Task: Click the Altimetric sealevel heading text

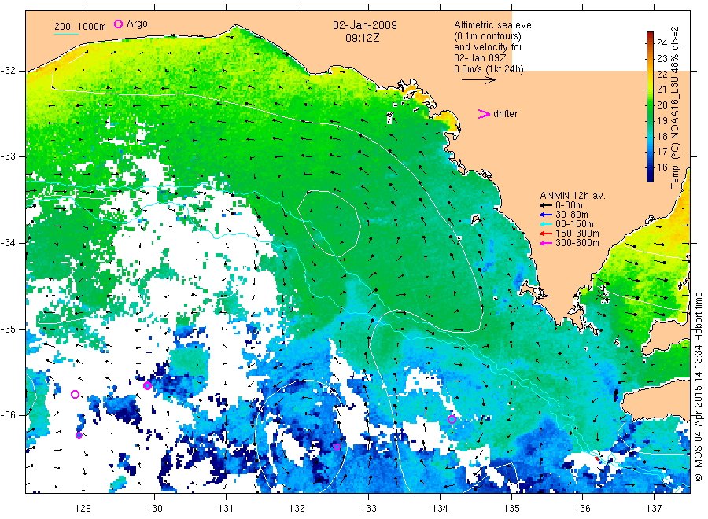Action: pos(494,25)
